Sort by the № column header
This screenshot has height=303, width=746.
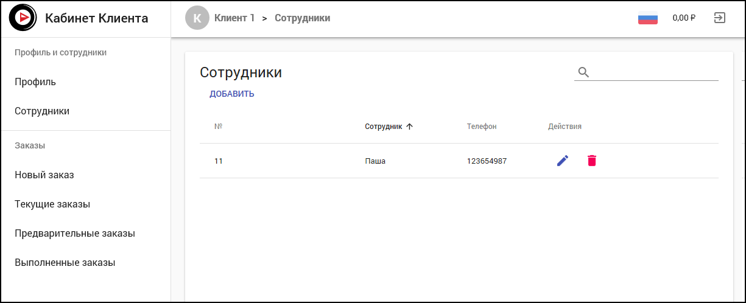pos(218,127)
